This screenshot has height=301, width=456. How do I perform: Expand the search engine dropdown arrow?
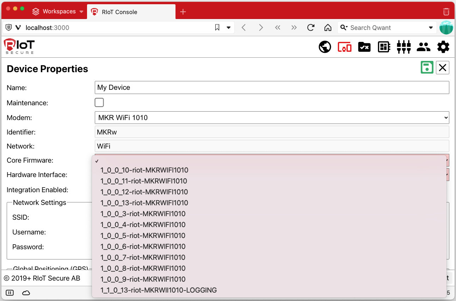431,28
